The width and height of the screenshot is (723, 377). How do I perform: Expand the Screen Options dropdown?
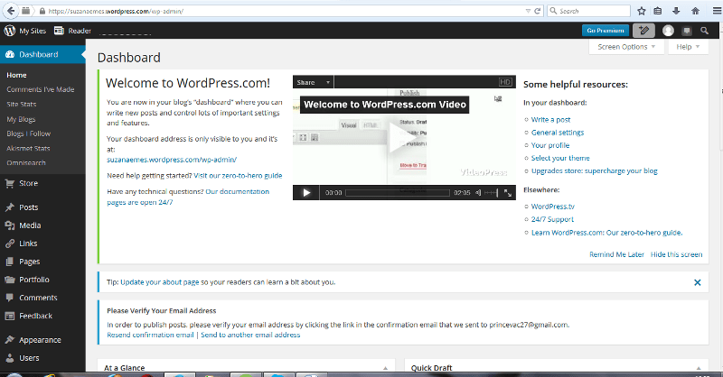pos(626,47)
